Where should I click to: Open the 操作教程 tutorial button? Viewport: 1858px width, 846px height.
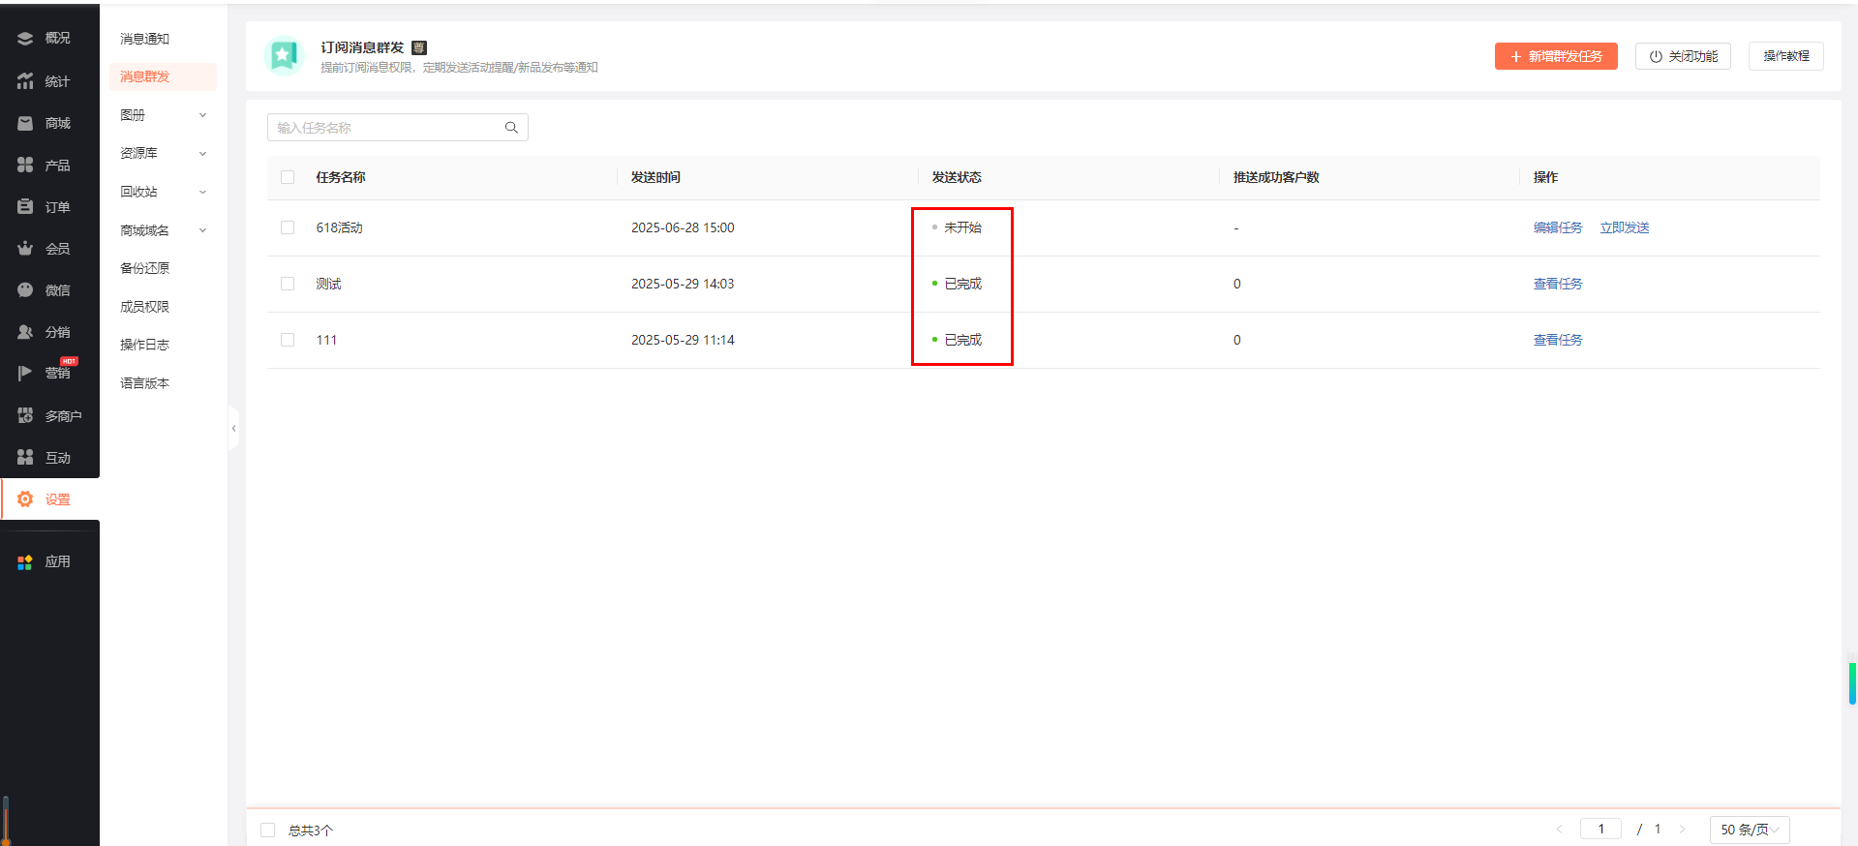(x=1786, y=56)
